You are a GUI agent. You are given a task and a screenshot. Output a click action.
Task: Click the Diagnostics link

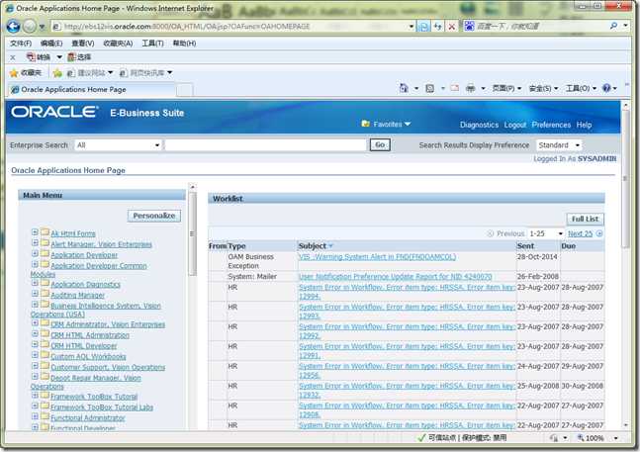tap(479, 125)
